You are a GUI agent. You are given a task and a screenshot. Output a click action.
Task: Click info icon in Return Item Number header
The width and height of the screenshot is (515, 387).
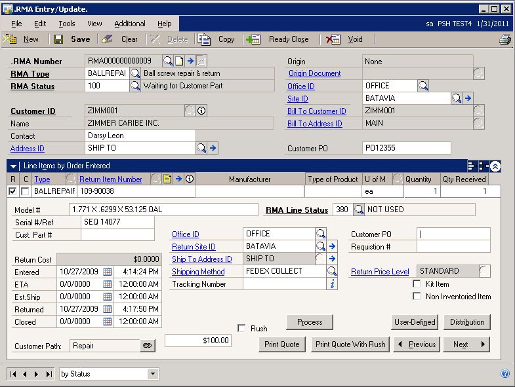coord(190,179)
